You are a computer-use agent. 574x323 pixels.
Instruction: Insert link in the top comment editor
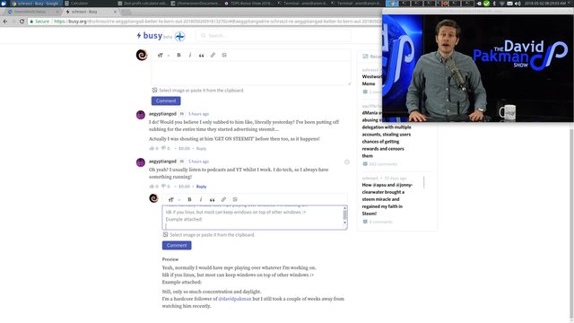213,55
